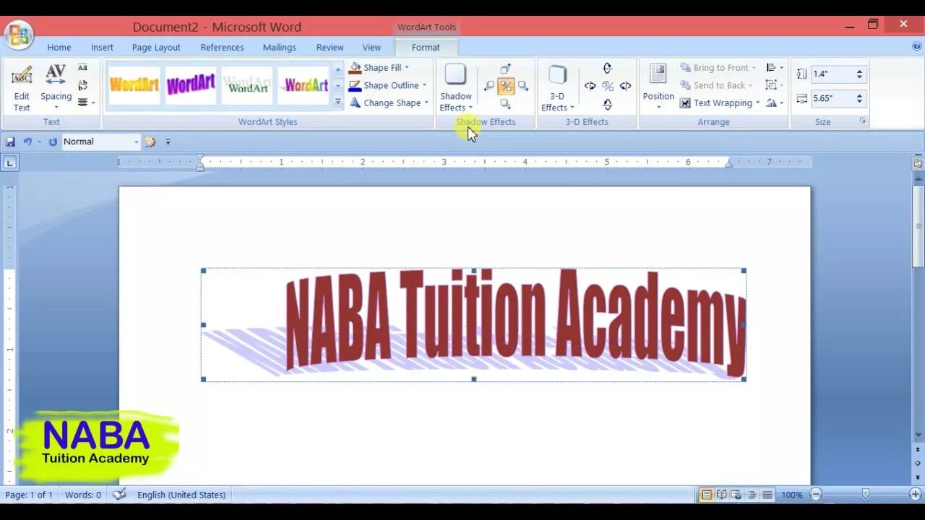This screenshot has width=925, height=520.
Task: Nudge Shadow Right icon
Action: (x=522, y=86)
